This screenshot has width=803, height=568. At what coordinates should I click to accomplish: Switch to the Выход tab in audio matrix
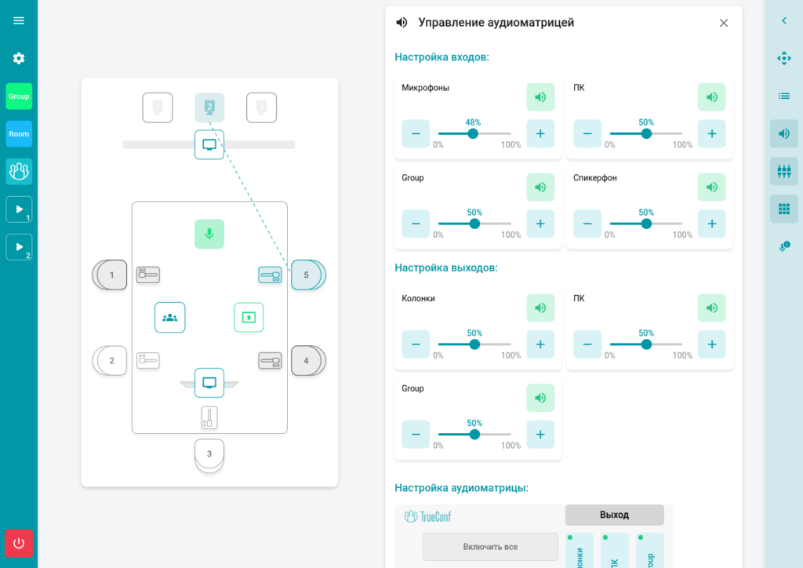[614, 515]
